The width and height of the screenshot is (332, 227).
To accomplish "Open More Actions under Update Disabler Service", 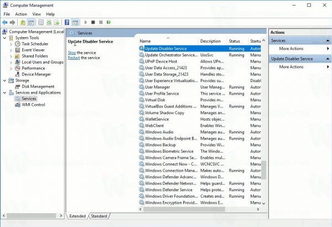I will point(291,67).
